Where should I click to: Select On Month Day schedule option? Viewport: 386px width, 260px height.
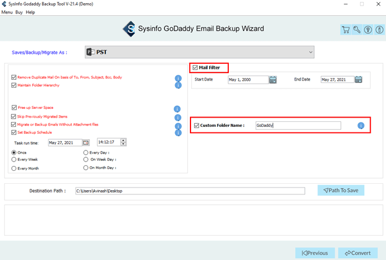coord(85,168)
